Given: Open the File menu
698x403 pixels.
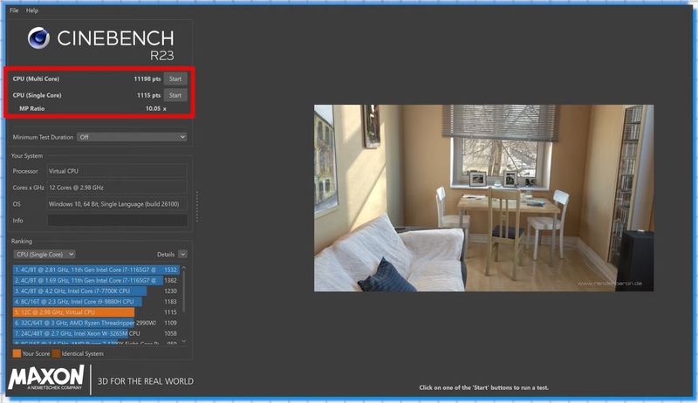Looking at the screenshot, I should (14, 10).
